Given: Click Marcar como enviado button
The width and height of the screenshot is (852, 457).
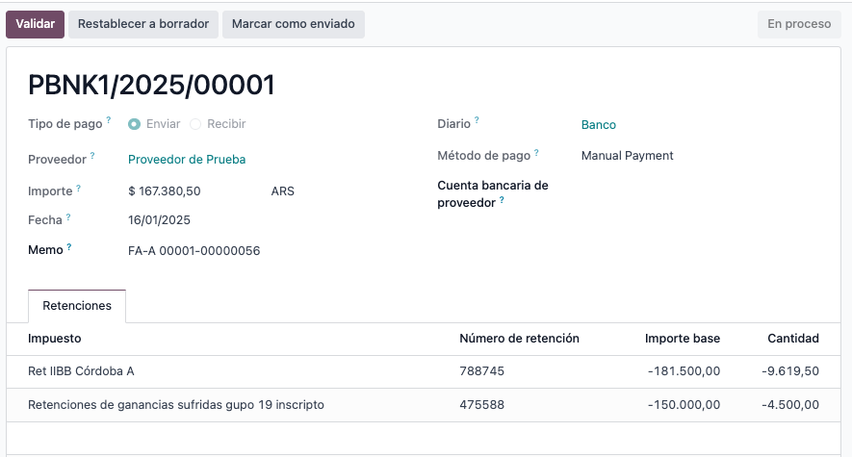Looking at the screenshot, I should click(x=293, y=24).
